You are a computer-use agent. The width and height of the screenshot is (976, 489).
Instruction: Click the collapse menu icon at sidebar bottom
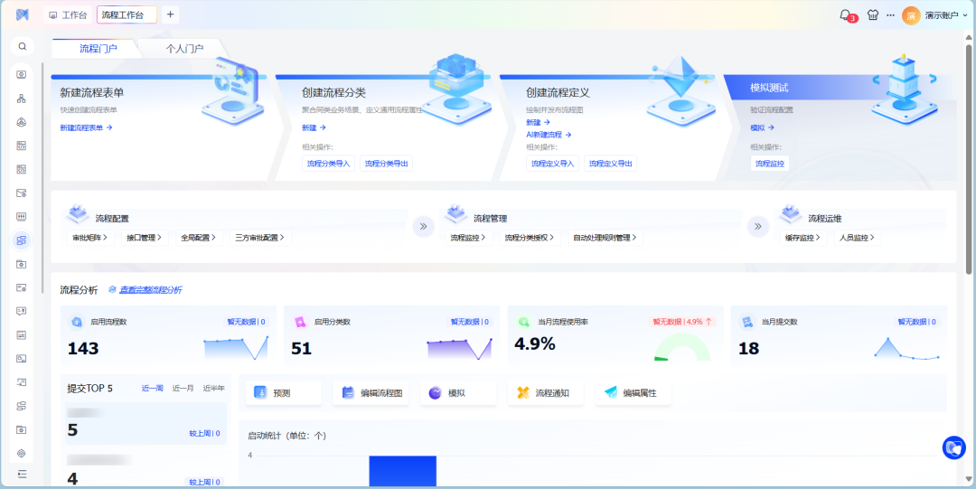click(x=22, y=474)
